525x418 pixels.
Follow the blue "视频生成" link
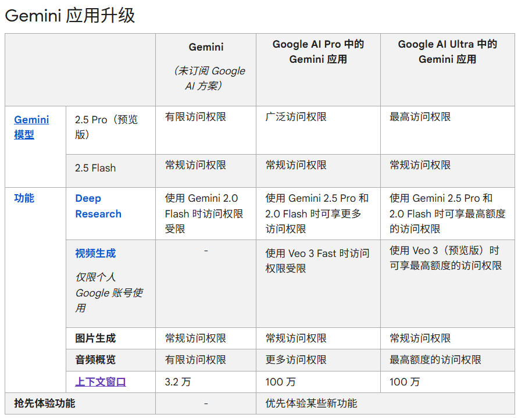(95, 253)
